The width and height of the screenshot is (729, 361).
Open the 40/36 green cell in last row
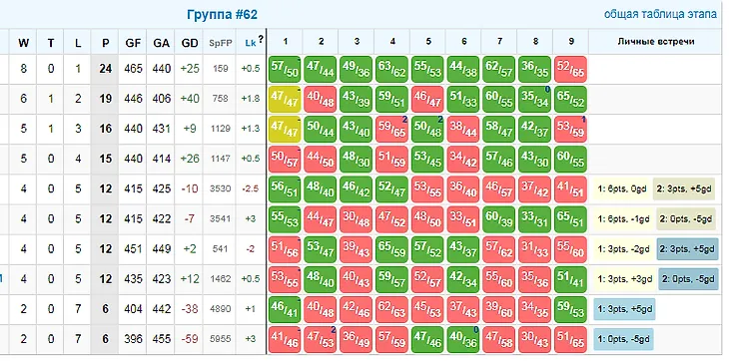tap(463, 339)
